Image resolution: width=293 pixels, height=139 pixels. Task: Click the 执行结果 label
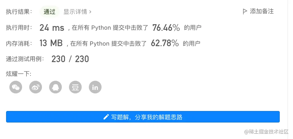19,12
